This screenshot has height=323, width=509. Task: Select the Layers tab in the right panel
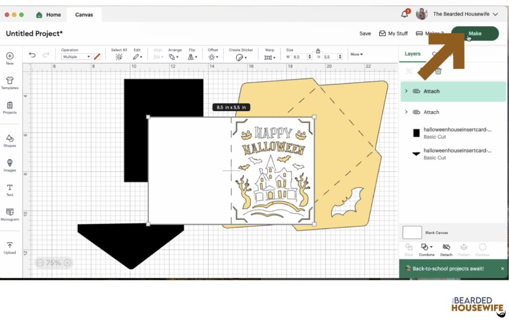point(413,53)
